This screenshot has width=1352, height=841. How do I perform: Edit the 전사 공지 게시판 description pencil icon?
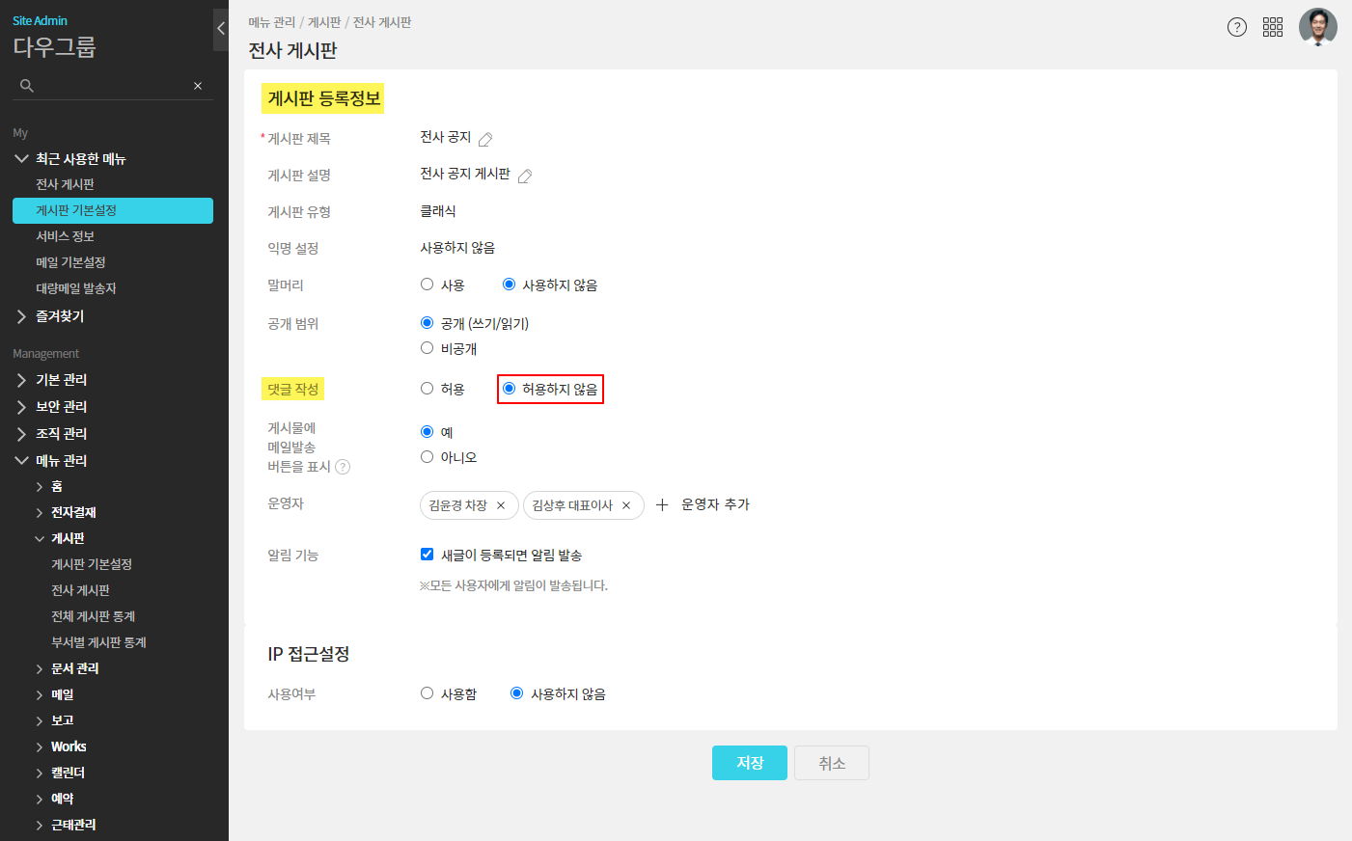525,176
